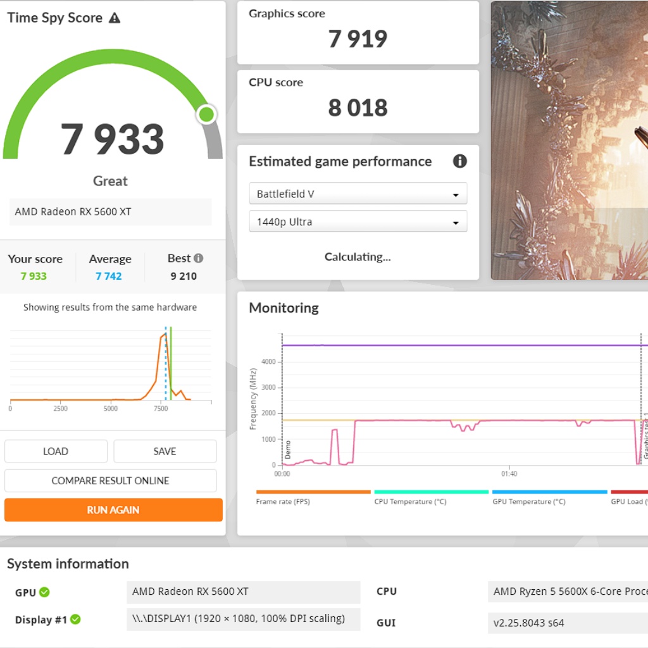Toggle the CPU Temperature legend bar
This screenshot has height=648, width=648.
click(x=431, y=492)
